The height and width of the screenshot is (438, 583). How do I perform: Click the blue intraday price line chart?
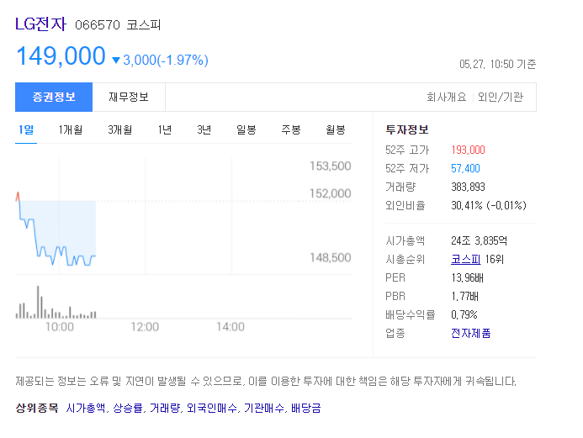pos(56,234)
